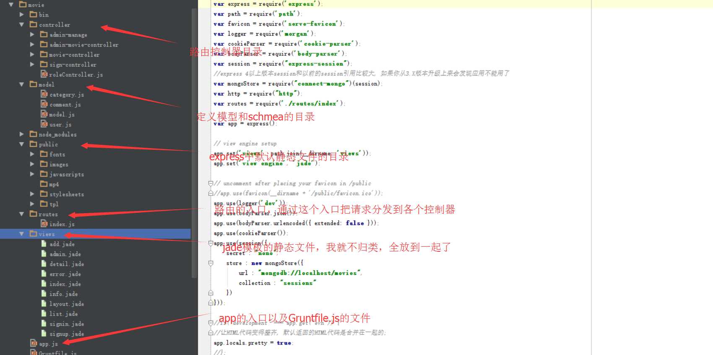Click the controller folder icon

tap(34, 24)
